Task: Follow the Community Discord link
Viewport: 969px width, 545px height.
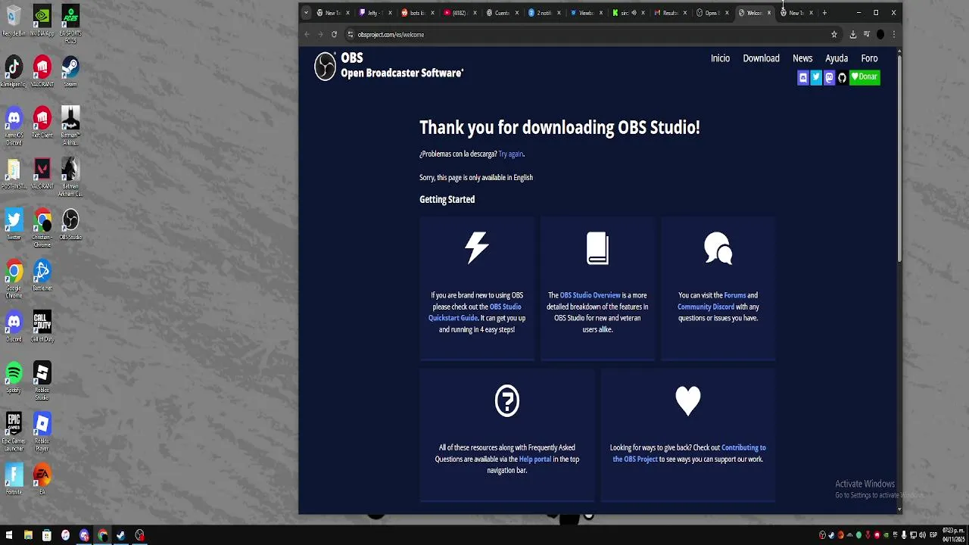Action: coord(706,307)
